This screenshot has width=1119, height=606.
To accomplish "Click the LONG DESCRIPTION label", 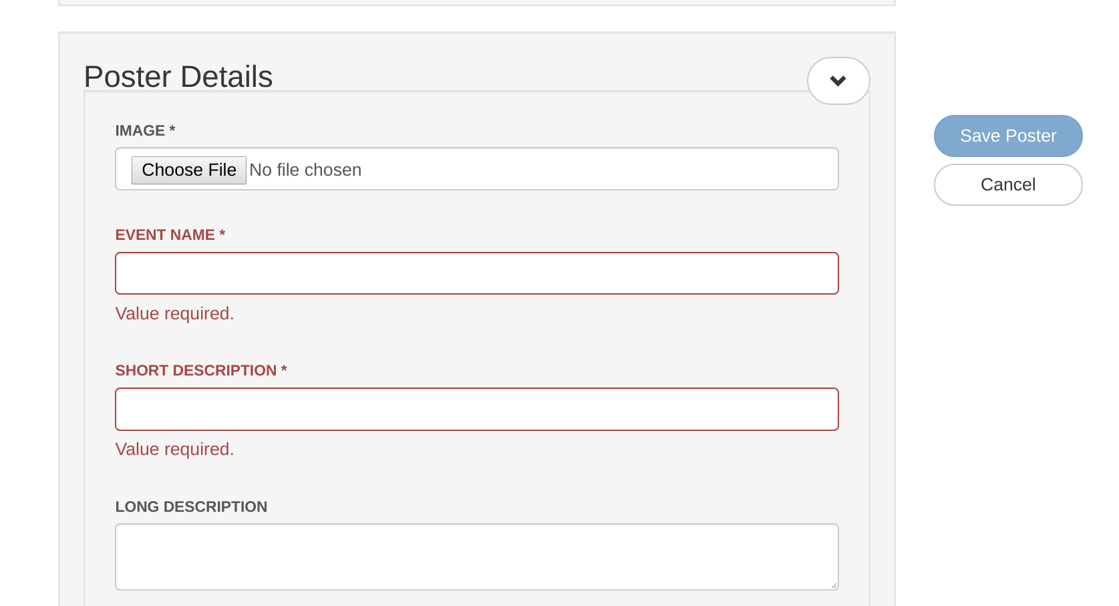I will click(191, 506).
